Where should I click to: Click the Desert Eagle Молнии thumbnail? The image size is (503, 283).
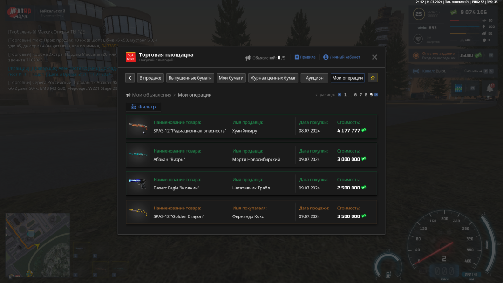(138, 183)
